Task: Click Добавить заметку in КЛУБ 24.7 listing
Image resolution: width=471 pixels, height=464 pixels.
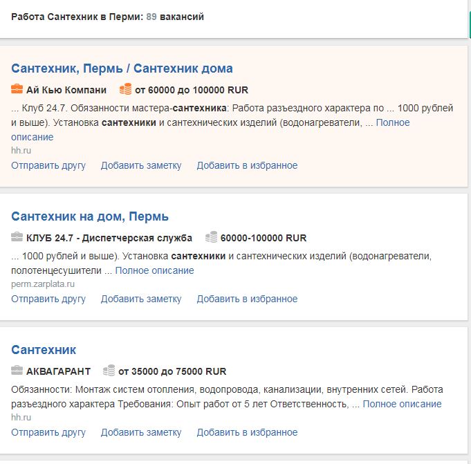Action: [x=141, y=299]
